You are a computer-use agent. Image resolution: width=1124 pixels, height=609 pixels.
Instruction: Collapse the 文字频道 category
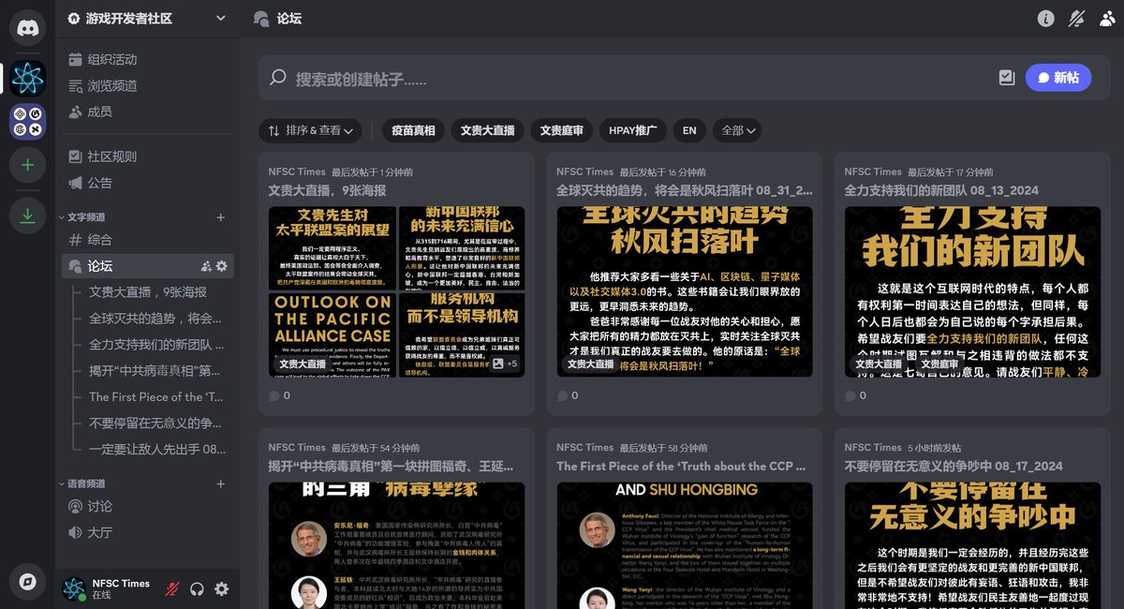[x=82, y=217]
